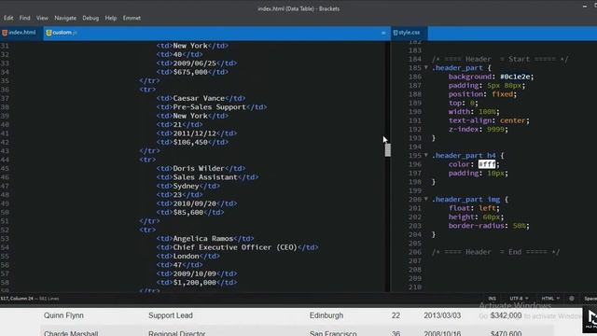Open the UTF-8 encoding dropdown
597x336 pixels.
[x=519, y=299]
